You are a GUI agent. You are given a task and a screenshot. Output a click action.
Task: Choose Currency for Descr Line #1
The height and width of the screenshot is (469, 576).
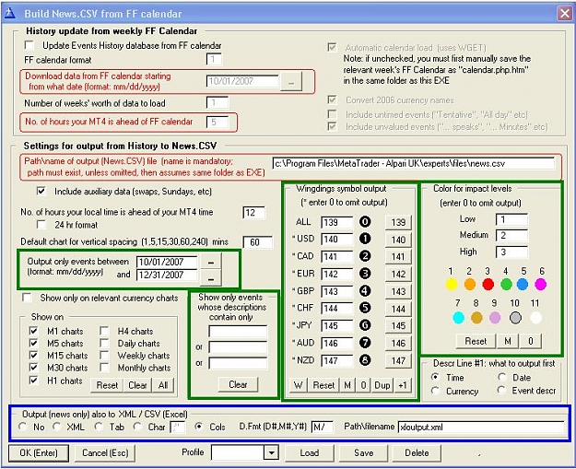436,391
